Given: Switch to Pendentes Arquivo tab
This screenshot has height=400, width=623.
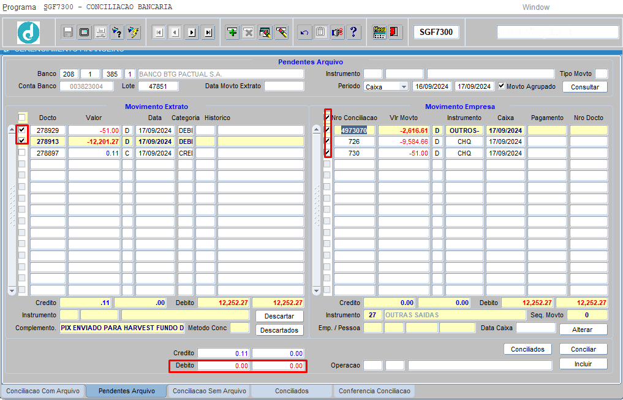Looking at the screenshot, I should [127, 391].
